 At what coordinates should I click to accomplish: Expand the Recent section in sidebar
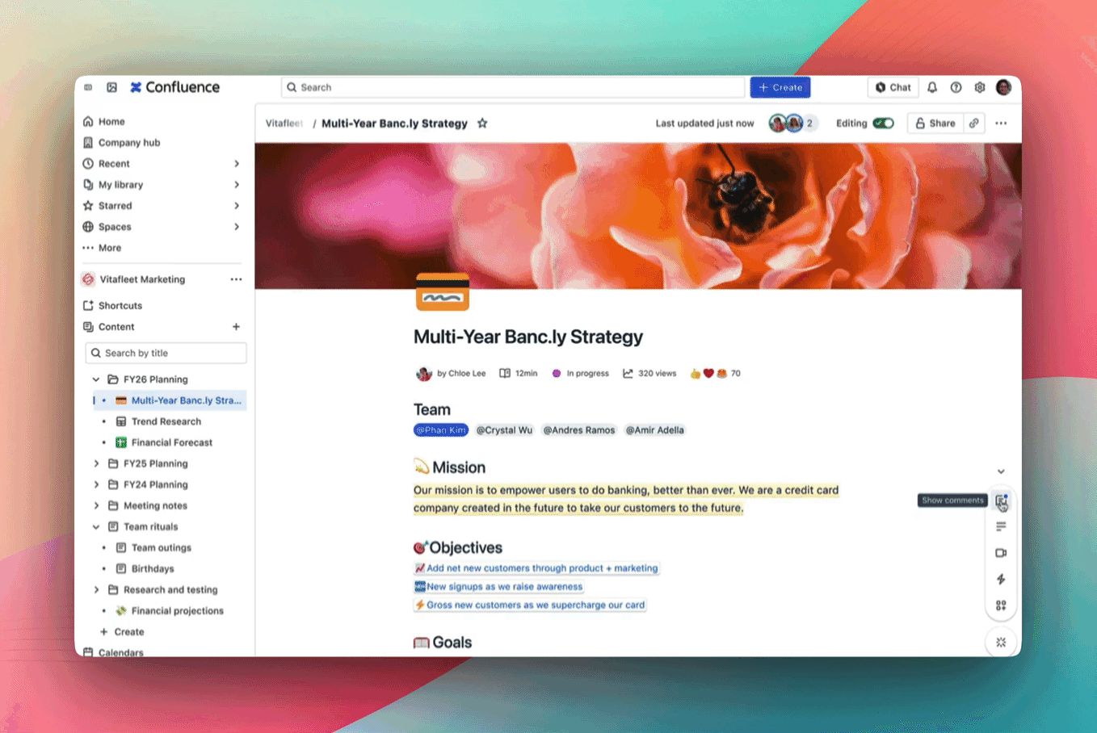(237, 164)
